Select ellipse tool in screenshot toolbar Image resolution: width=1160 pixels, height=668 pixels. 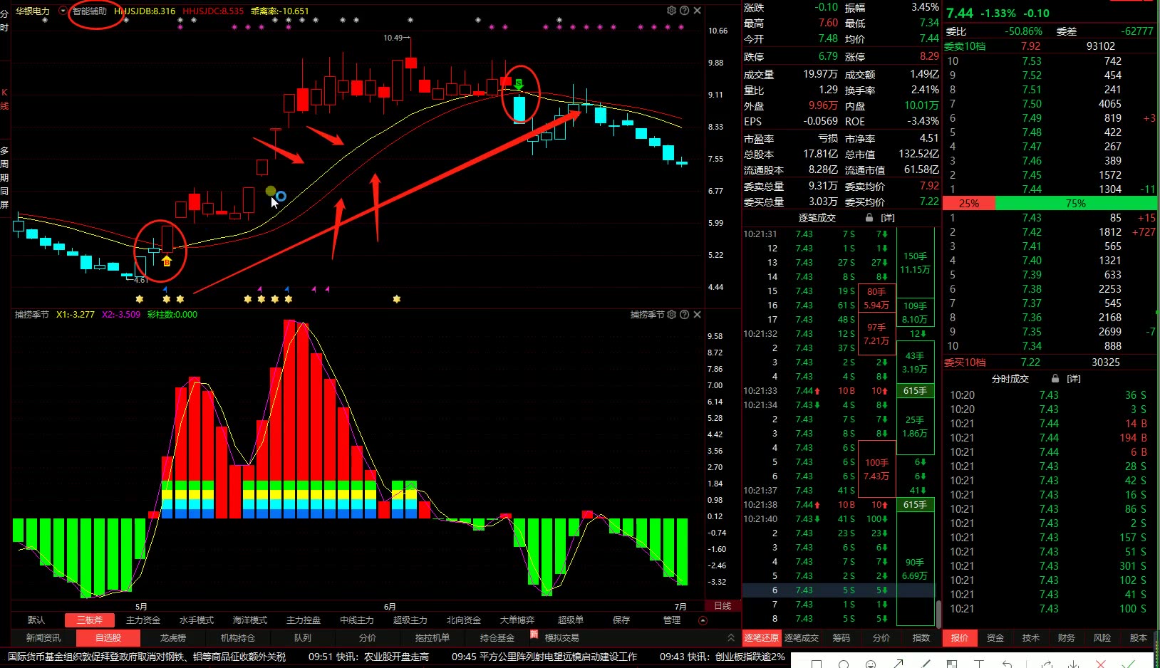tap(844, 664)
